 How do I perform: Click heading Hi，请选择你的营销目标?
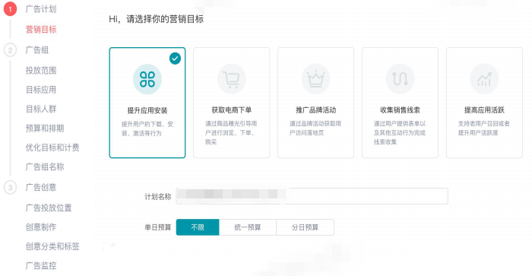[156, 19]
